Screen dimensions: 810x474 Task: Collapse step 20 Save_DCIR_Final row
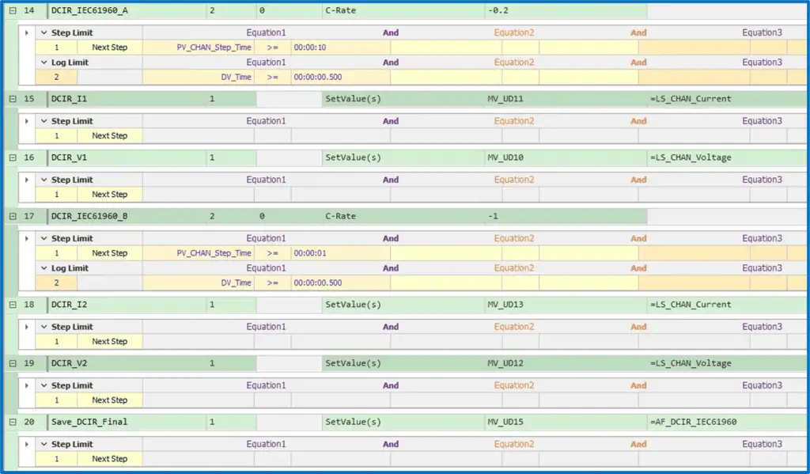coord(13,422)
